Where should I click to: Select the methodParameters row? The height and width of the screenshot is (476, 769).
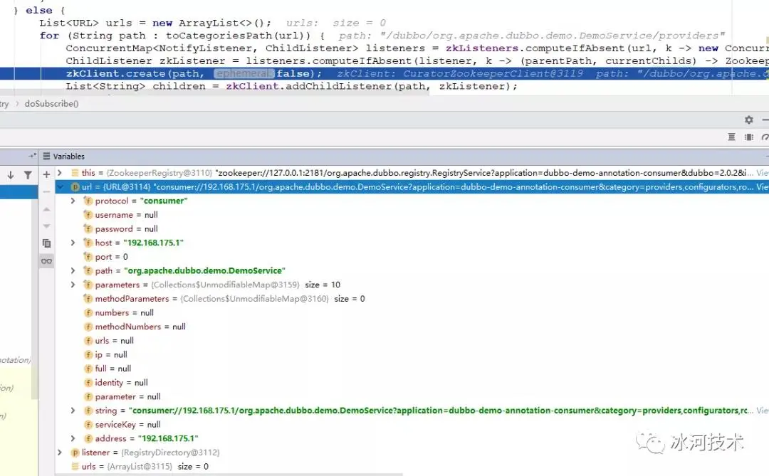click(x=412, y=299)
